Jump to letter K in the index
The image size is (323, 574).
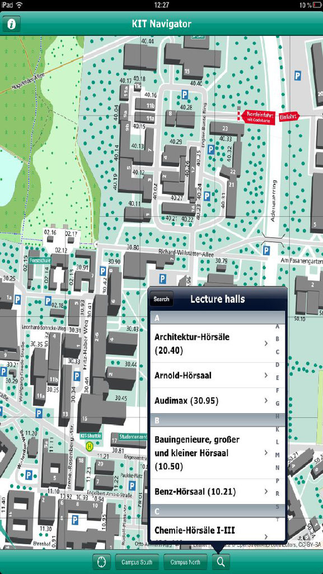point(278,429)
